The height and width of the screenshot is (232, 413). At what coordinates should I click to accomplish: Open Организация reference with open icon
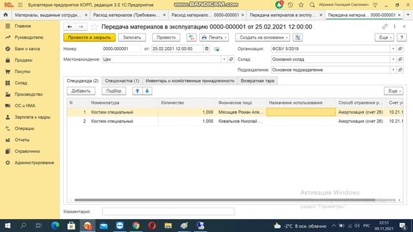coord(400,49)
